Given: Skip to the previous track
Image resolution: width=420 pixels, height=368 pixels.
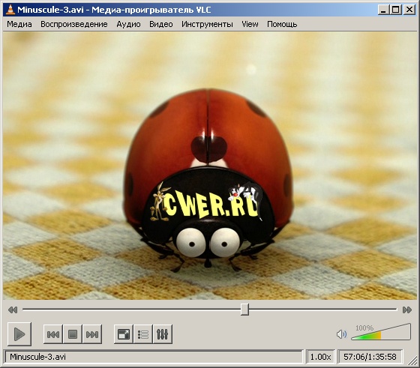Looking at the screenshot, I should point(53,334).
